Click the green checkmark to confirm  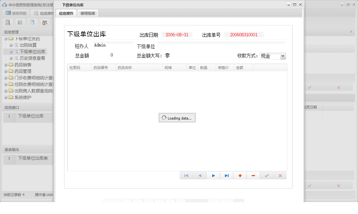(266, 175)
